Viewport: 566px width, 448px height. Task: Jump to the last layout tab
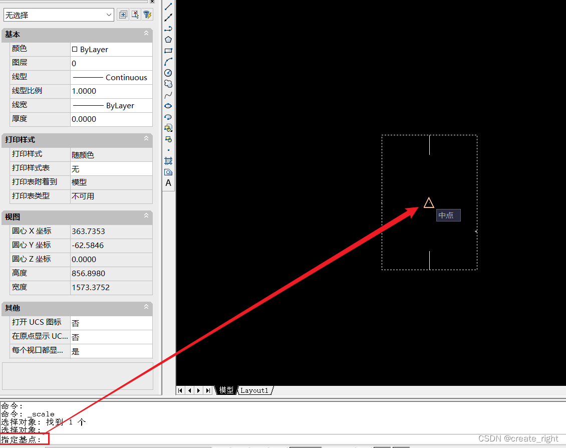pyautogui.click(x=208, y=390)
